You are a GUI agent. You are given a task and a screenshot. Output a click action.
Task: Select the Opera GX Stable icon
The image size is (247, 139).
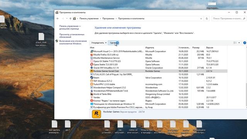tap(92, 61)
